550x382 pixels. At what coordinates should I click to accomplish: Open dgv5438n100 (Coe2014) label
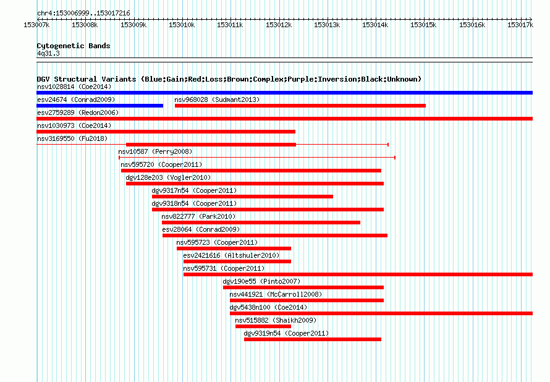click(268, 307)
